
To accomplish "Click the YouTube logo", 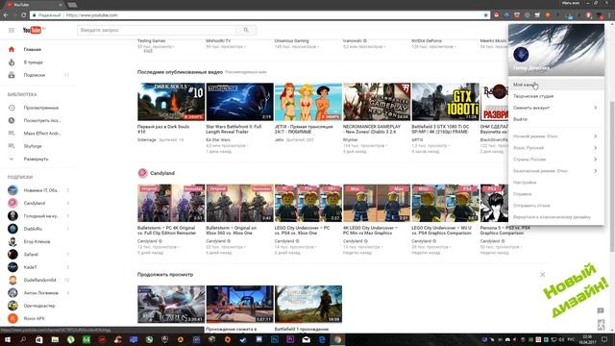I will (33, 30).
